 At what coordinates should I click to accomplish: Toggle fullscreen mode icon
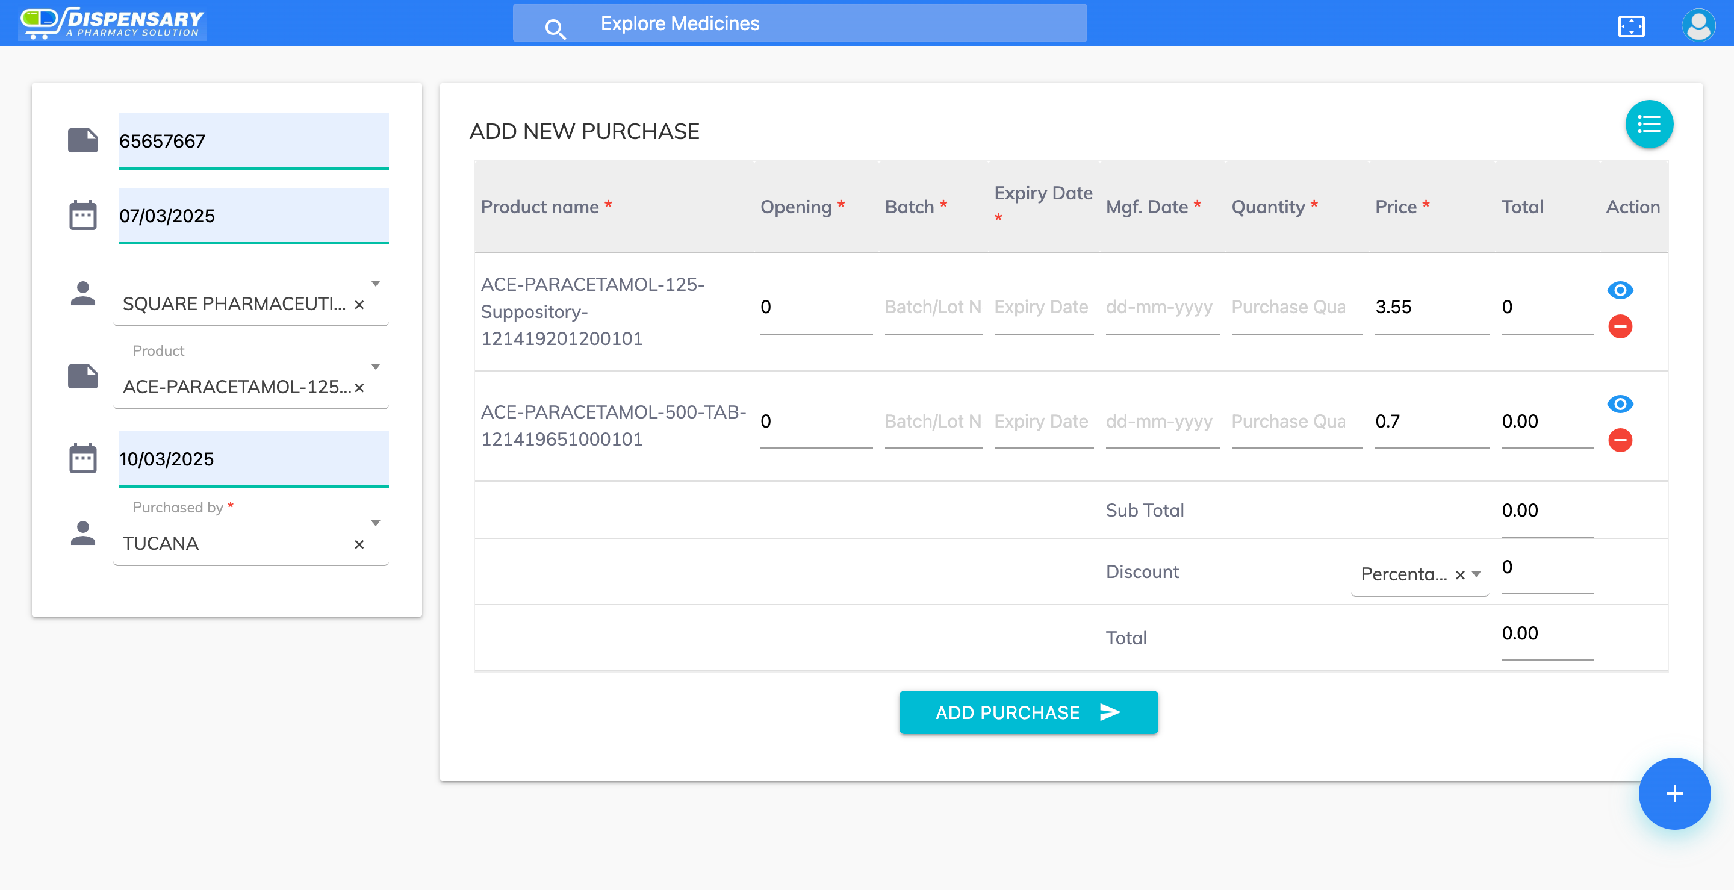click(x=1630, y=26)
